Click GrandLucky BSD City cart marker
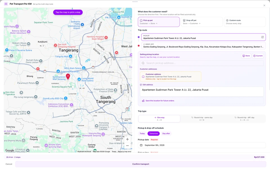 [x=66, y=98]
